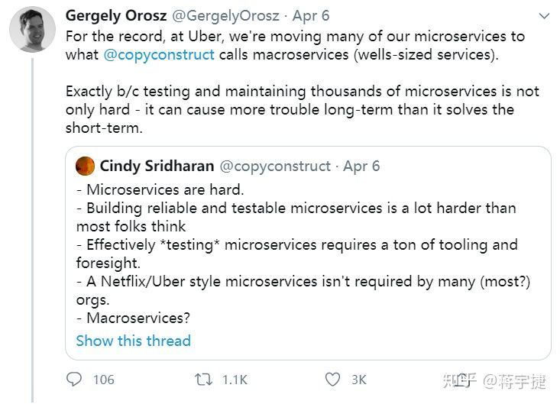Click the reply speech bubble icon
560x404 pixels.
coord(74,380)
